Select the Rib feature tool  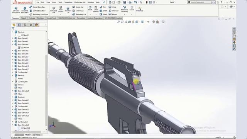pos(103,7)
